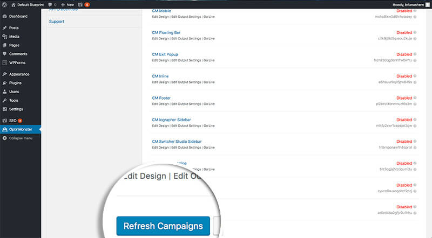Open the Yoast SEO admin bar icon
Image resolution: width=432 pixels, height=238 pixels.
click(x=84, y=5)
